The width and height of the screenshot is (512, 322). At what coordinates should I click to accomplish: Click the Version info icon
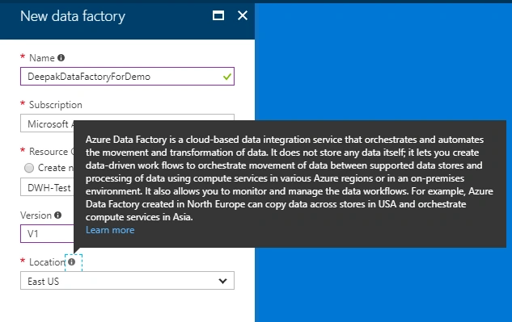[x=57, y=215]
